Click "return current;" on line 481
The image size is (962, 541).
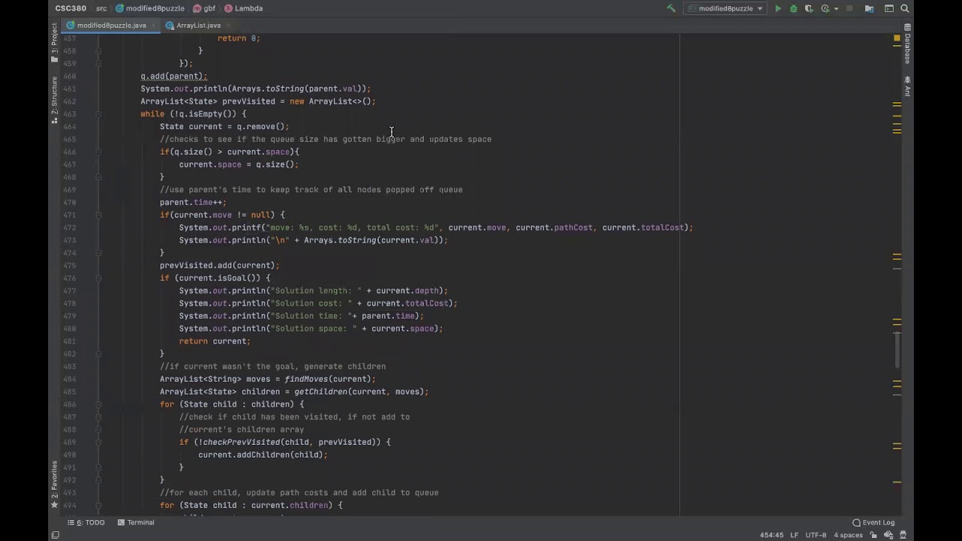click(215, 341)
